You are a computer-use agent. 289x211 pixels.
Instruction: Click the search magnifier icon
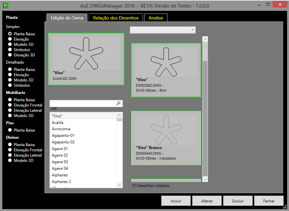(x=119, y=103)
